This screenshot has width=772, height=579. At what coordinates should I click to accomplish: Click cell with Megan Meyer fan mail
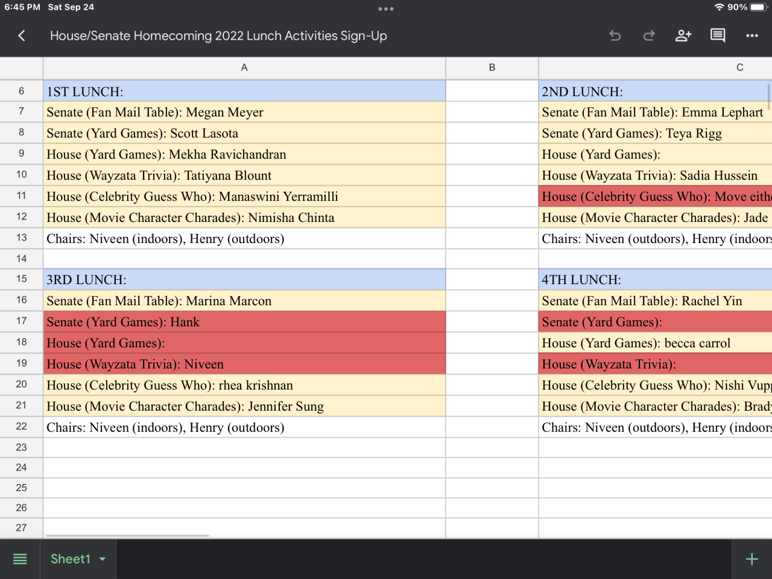click(x=244, y=112)
